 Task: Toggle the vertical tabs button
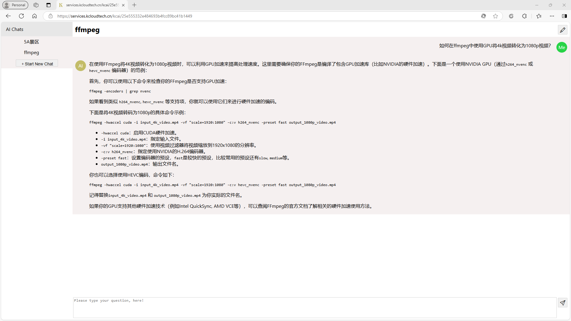(48, 5)
